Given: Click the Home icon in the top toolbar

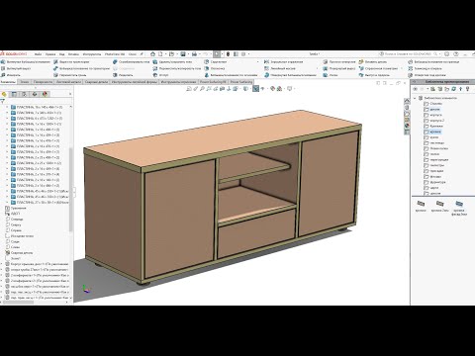Looking at the screenshot, I should 152,54.
